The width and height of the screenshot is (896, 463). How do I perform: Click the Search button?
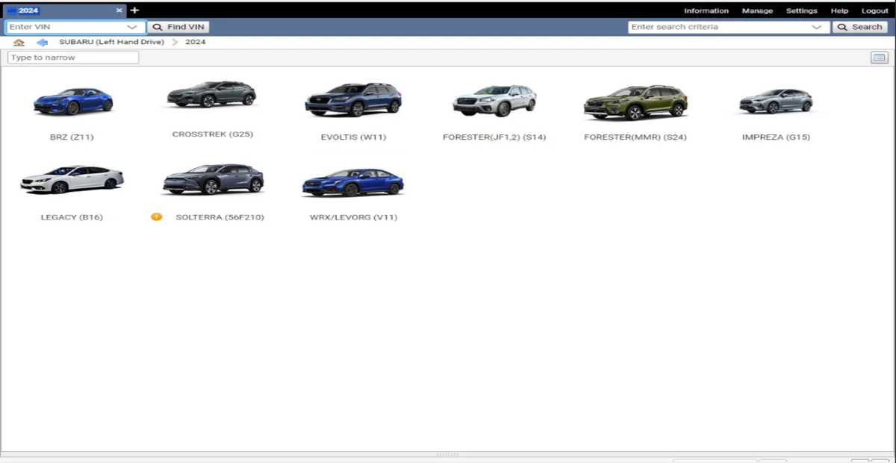pos(859,27)
